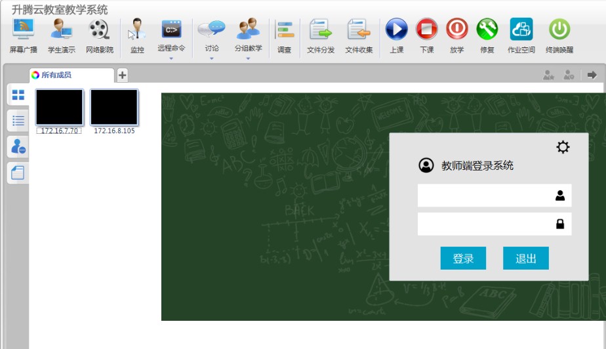Screen dimensions: 606x349
Task: Start the 调查 survey tool
Action: click(284, 30)
